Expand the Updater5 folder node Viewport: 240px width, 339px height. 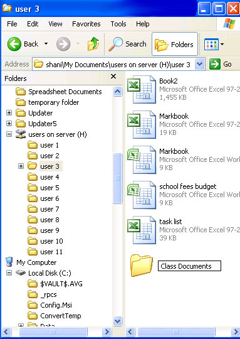[x=9, y=124]
